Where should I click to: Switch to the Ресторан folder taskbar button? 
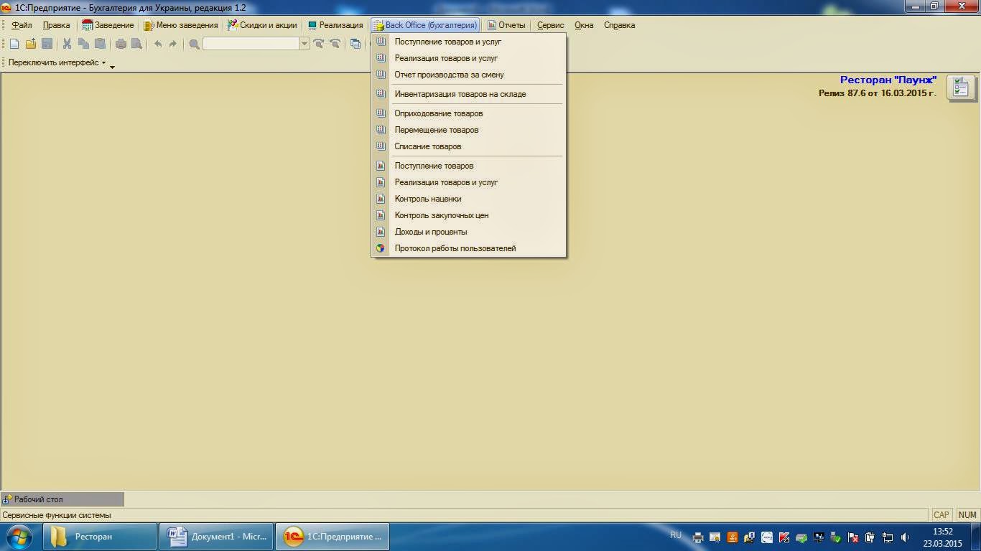pyautogui.click(x=100, y=537)
